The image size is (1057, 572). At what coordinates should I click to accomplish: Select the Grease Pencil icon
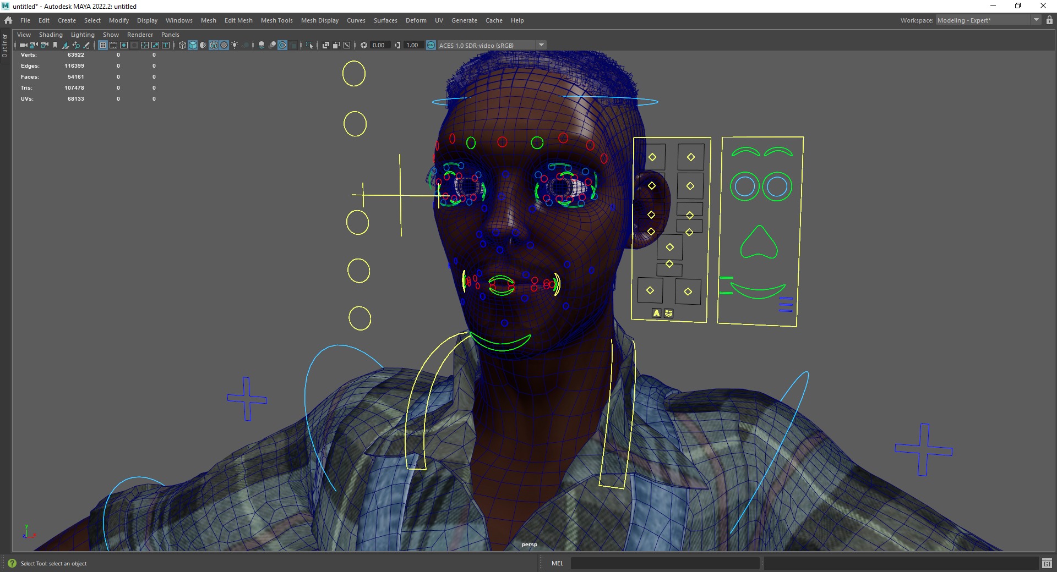(86, 45)
